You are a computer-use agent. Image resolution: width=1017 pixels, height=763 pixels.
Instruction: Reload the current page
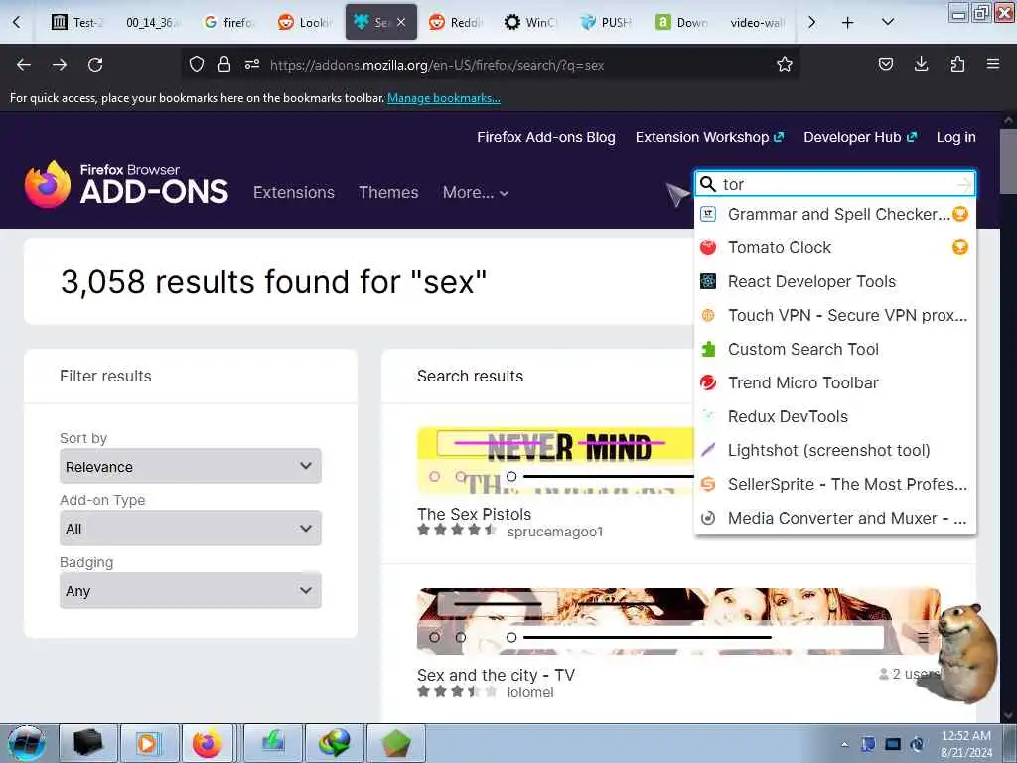(x=95, y=65)
